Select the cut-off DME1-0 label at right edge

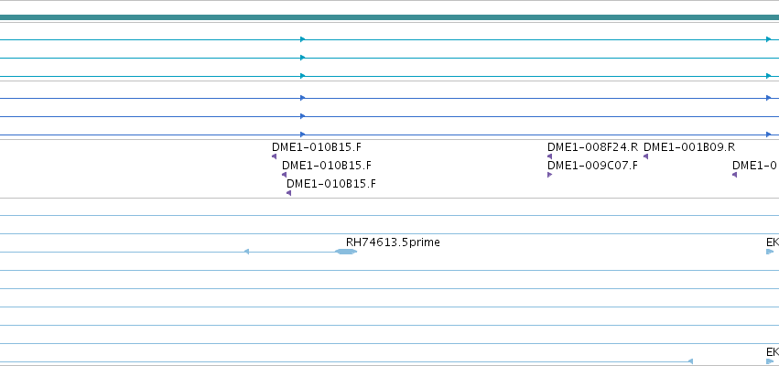point(754,166)
